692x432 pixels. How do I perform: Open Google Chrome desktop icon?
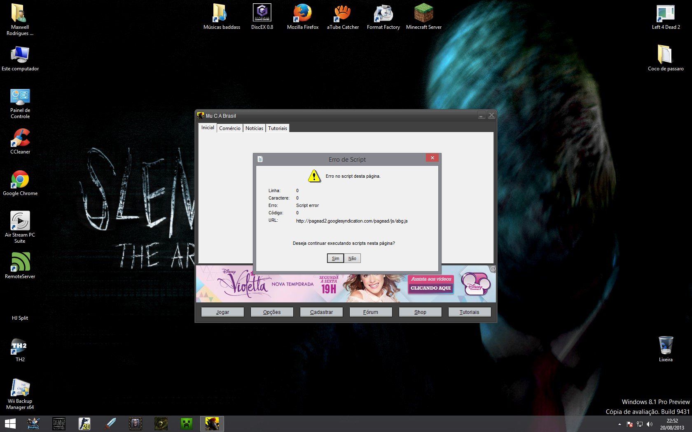pyautogui.click(x=20, y=180)
